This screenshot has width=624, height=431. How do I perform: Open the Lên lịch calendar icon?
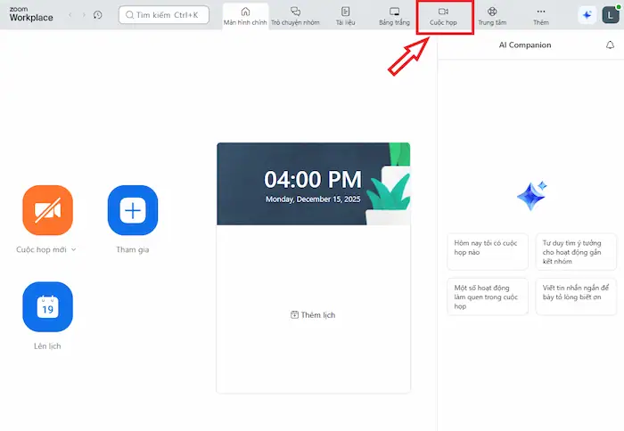coord(47,306)
